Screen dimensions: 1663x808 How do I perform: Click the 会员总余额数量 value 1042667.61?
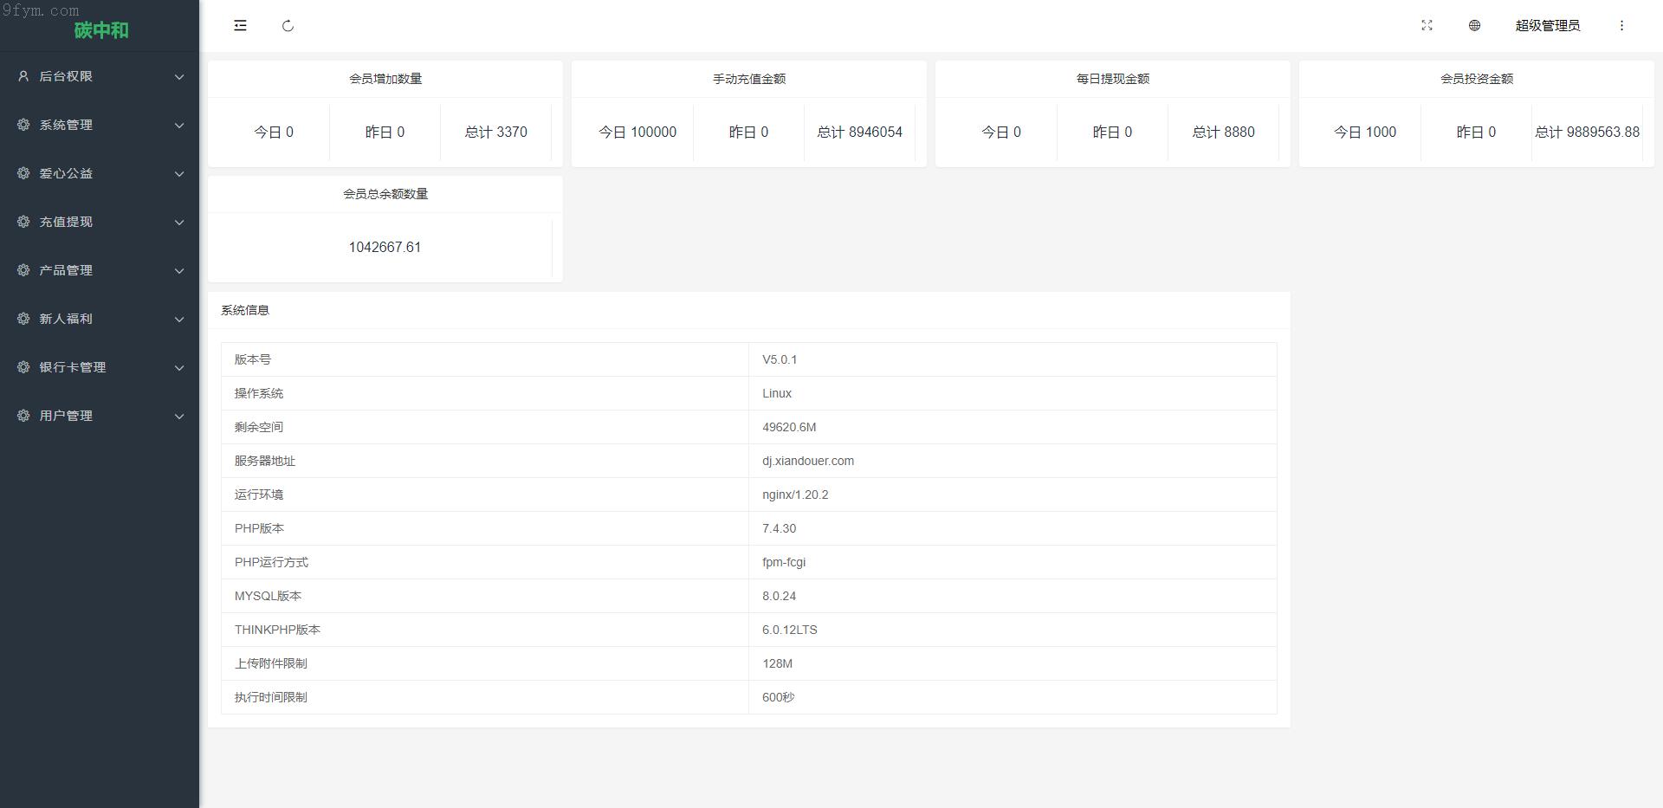coord(385,248)
